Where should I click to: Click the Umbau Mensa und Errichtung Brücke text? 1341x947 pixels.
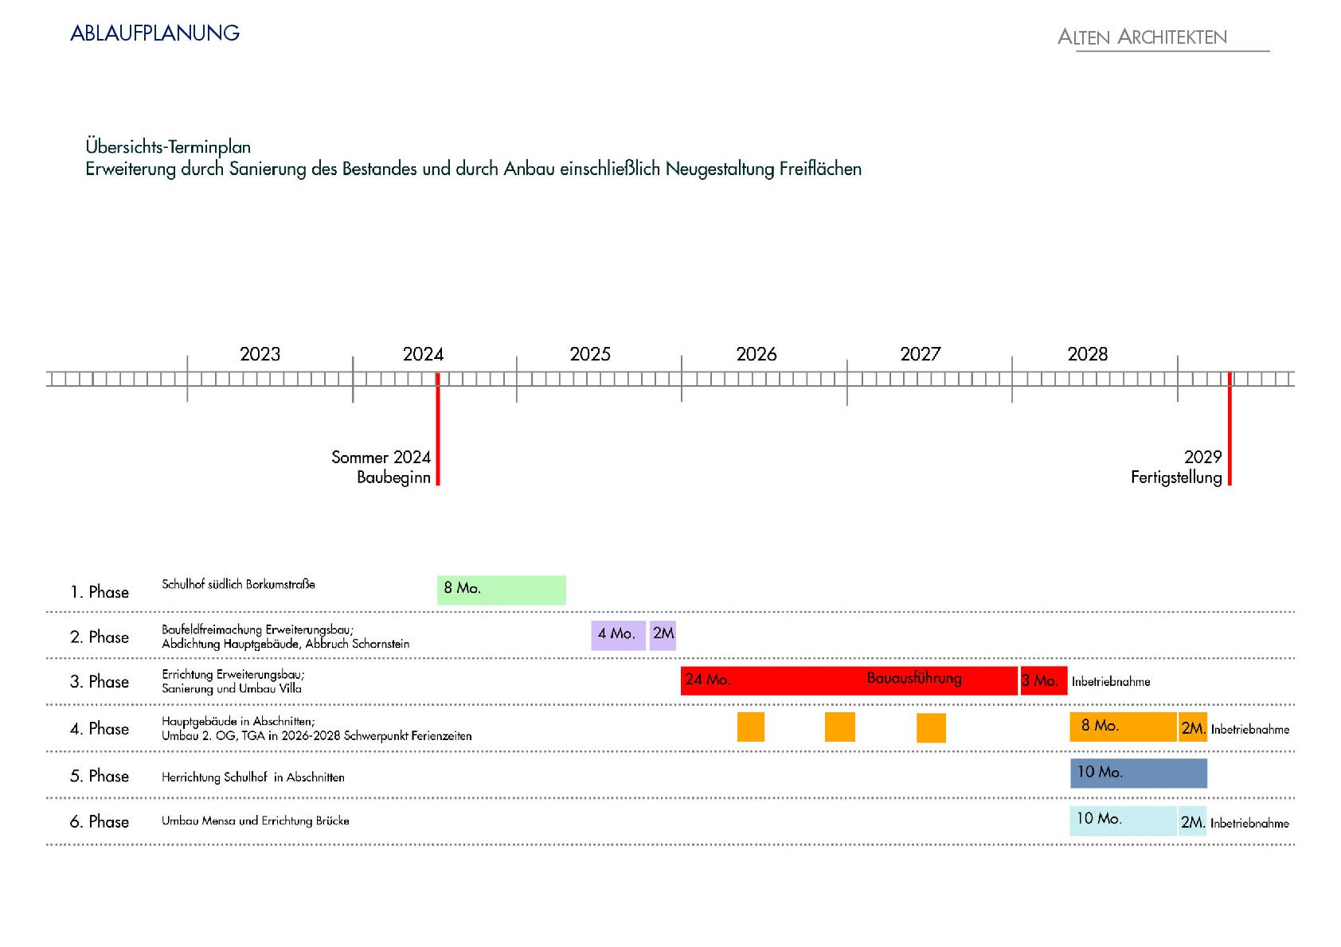(255, 821)
